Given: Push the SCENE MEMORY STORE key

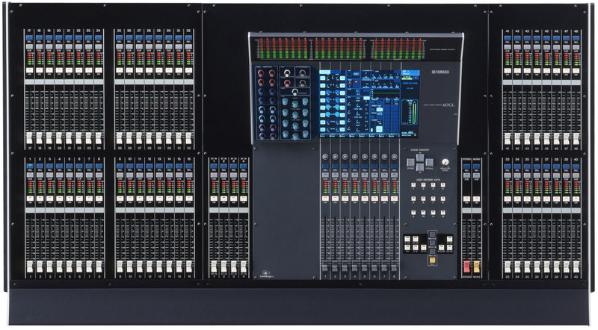Looking at the screenshot, I should click(x=410, y=163).
